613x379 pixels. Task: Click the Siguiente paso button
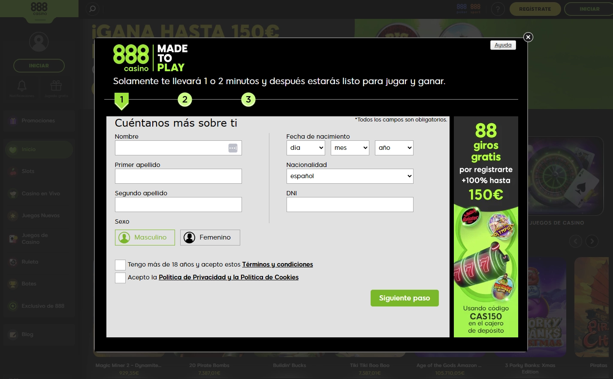click(405, 298)
